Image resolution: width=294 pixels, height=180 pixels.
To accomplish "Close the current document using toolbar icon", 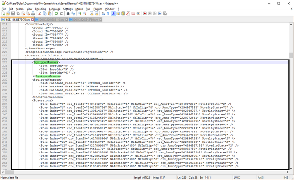I will pos(23,13).
